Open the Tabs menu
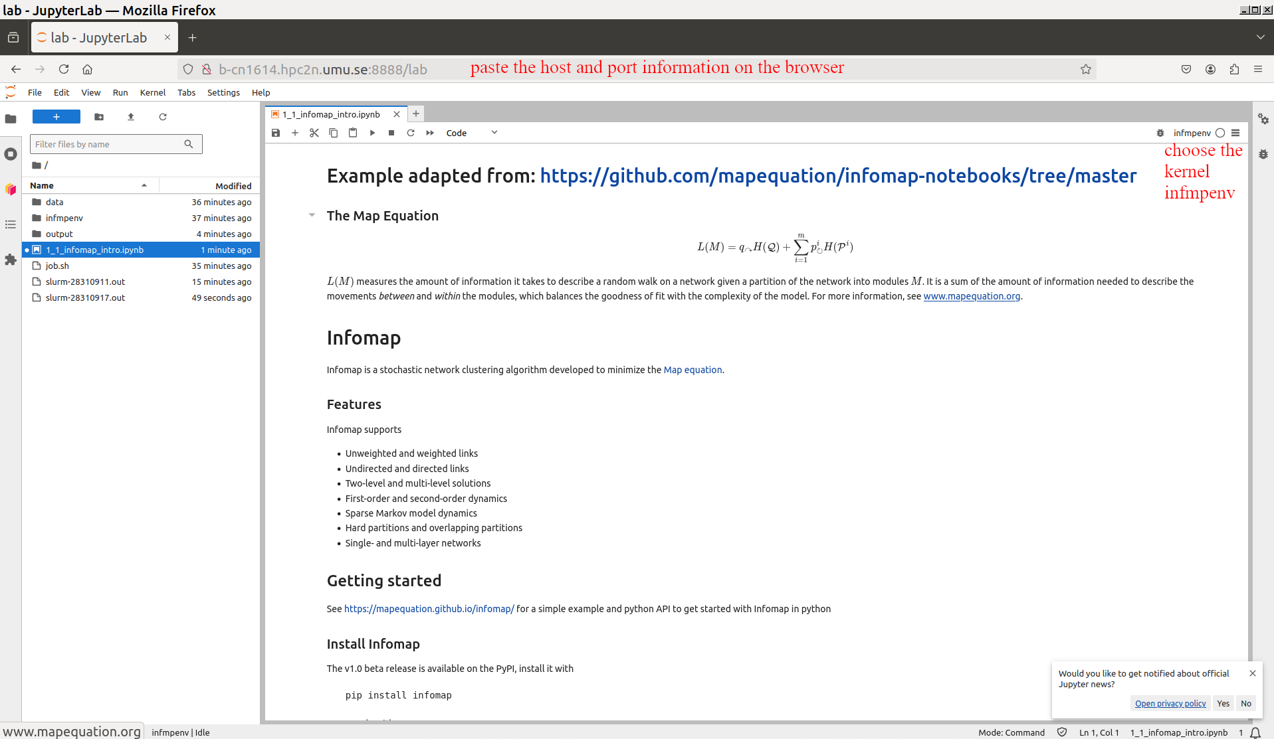 pos(186,92)
